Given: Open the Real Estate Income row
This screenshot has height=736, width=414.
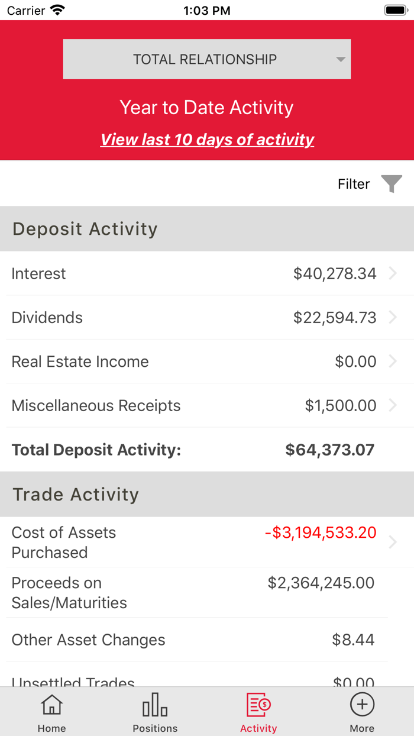Looking at the screenshot, I should 207,361.
